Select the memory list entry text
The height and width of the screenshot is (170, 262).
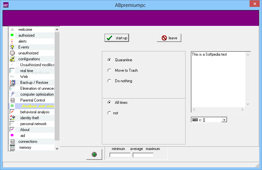[x=25, y=147]
